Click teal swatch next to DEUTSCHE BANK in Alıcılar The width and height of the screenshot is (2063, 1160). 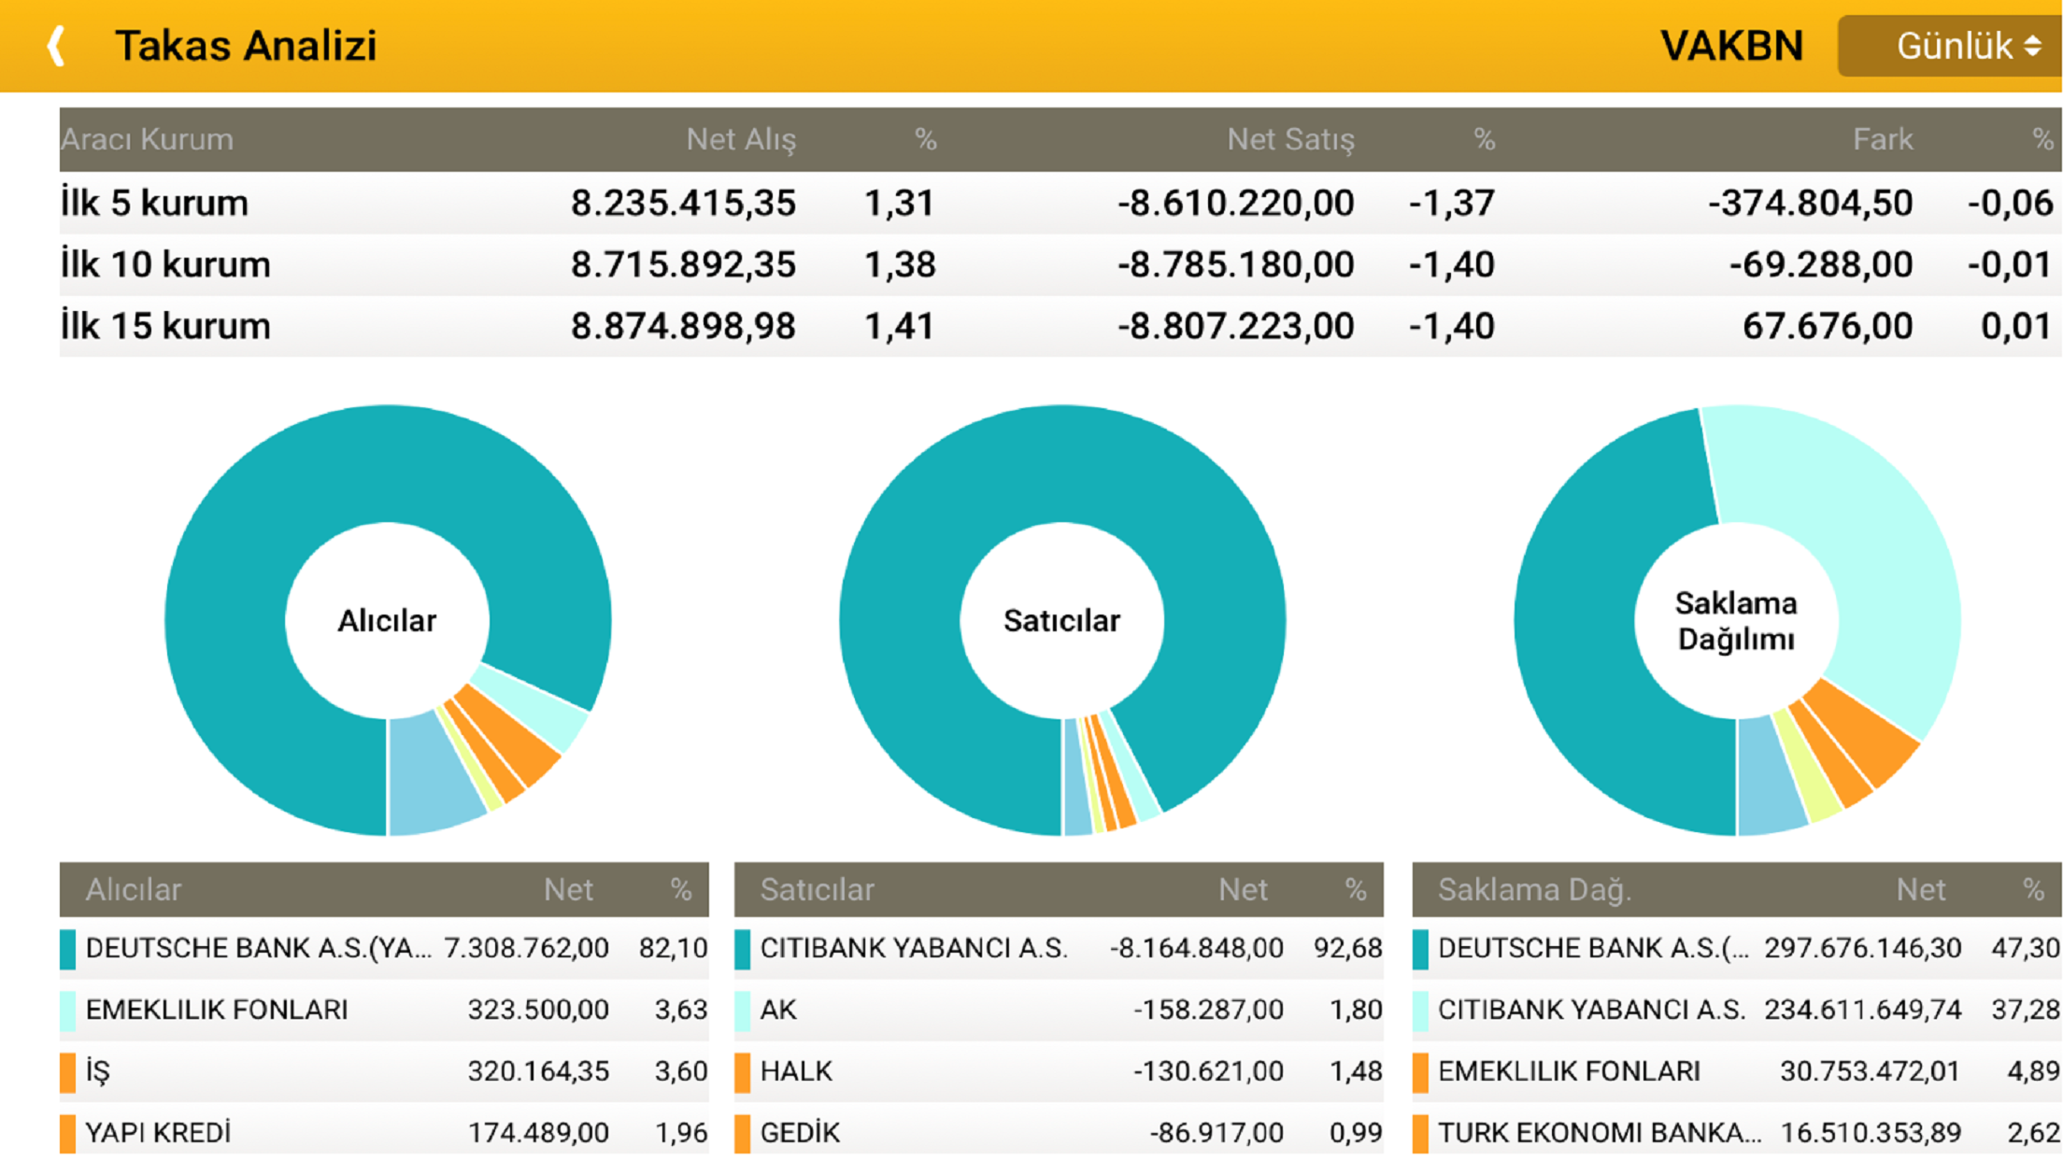click(x=67, y=949)
